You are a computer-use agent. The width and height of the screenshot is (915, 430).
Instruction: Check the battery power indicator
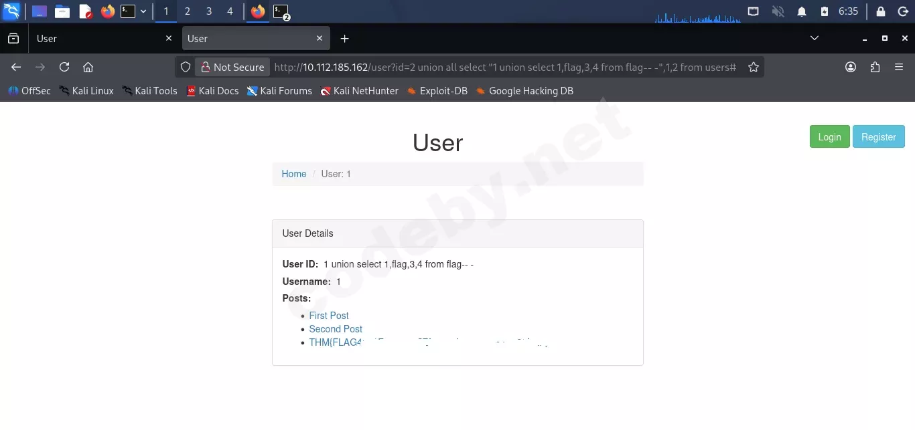point(825,11)
